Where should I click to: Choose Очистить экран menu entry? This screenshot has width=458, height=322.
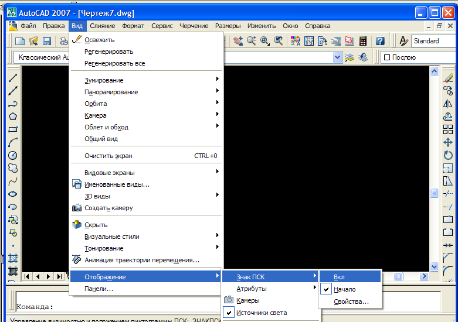pyautogui.click(x=146, y=156)
